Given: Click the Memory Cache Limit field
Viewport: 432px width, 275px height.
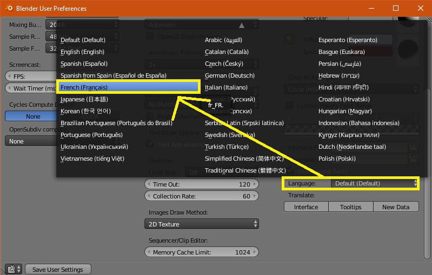Looking at the screenshot, I should click(201, 252).
